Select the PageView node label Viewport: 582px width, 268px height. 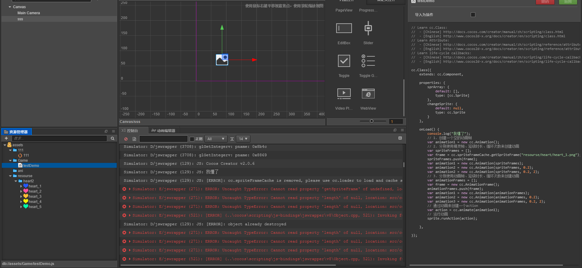click(344, 10)
